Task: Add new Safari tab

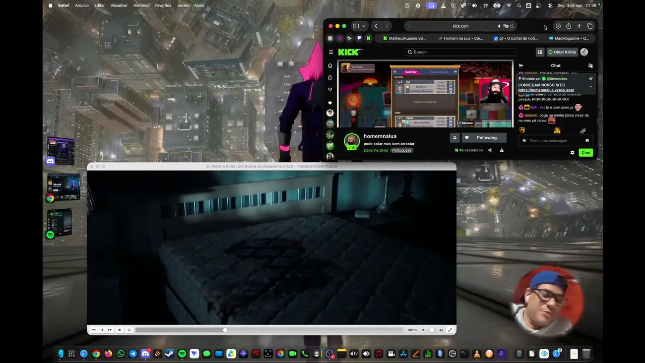Action: tap(579, 26)
